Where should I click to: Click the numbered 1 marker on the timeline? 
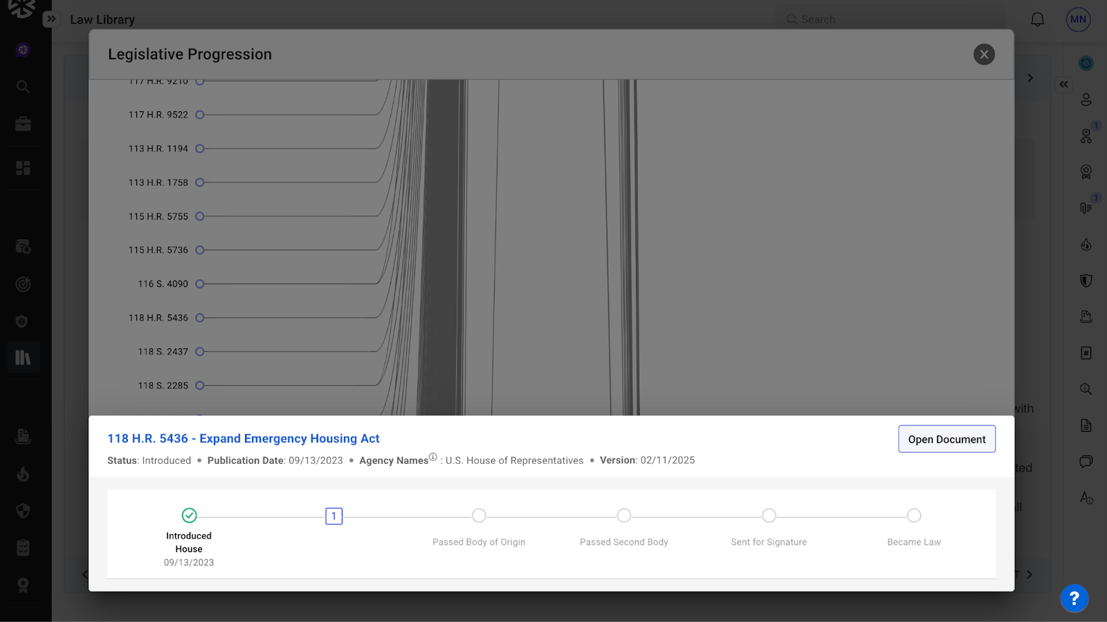point(333,516)
